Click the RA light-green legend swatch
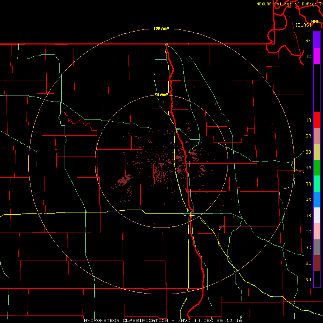Viewport: 323px width, 323px height. tap(317, 183)
